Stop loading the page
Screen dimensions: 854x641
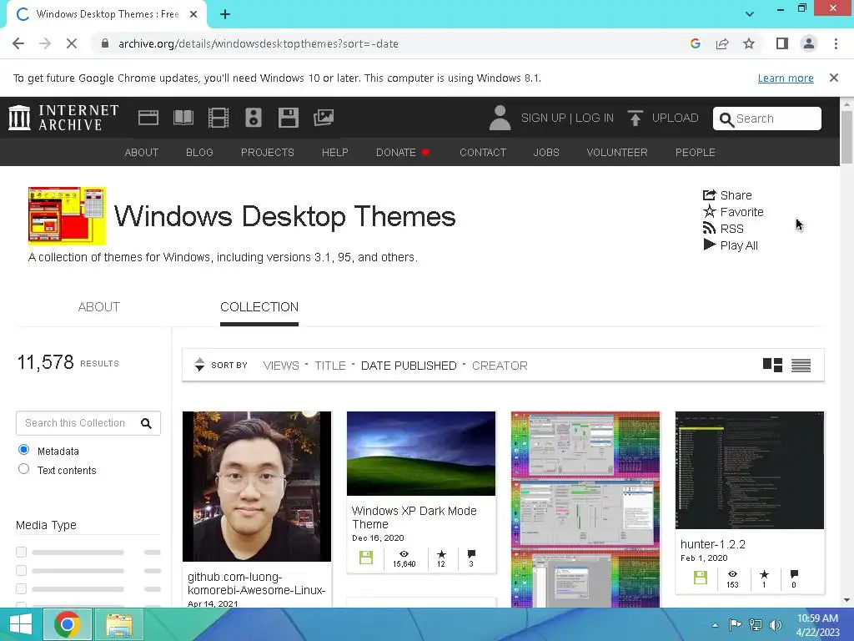(x=72, y=43)
